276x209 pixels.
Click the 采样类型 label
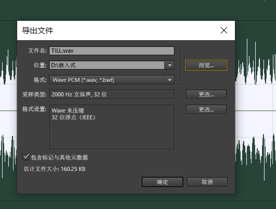(34, 94)
